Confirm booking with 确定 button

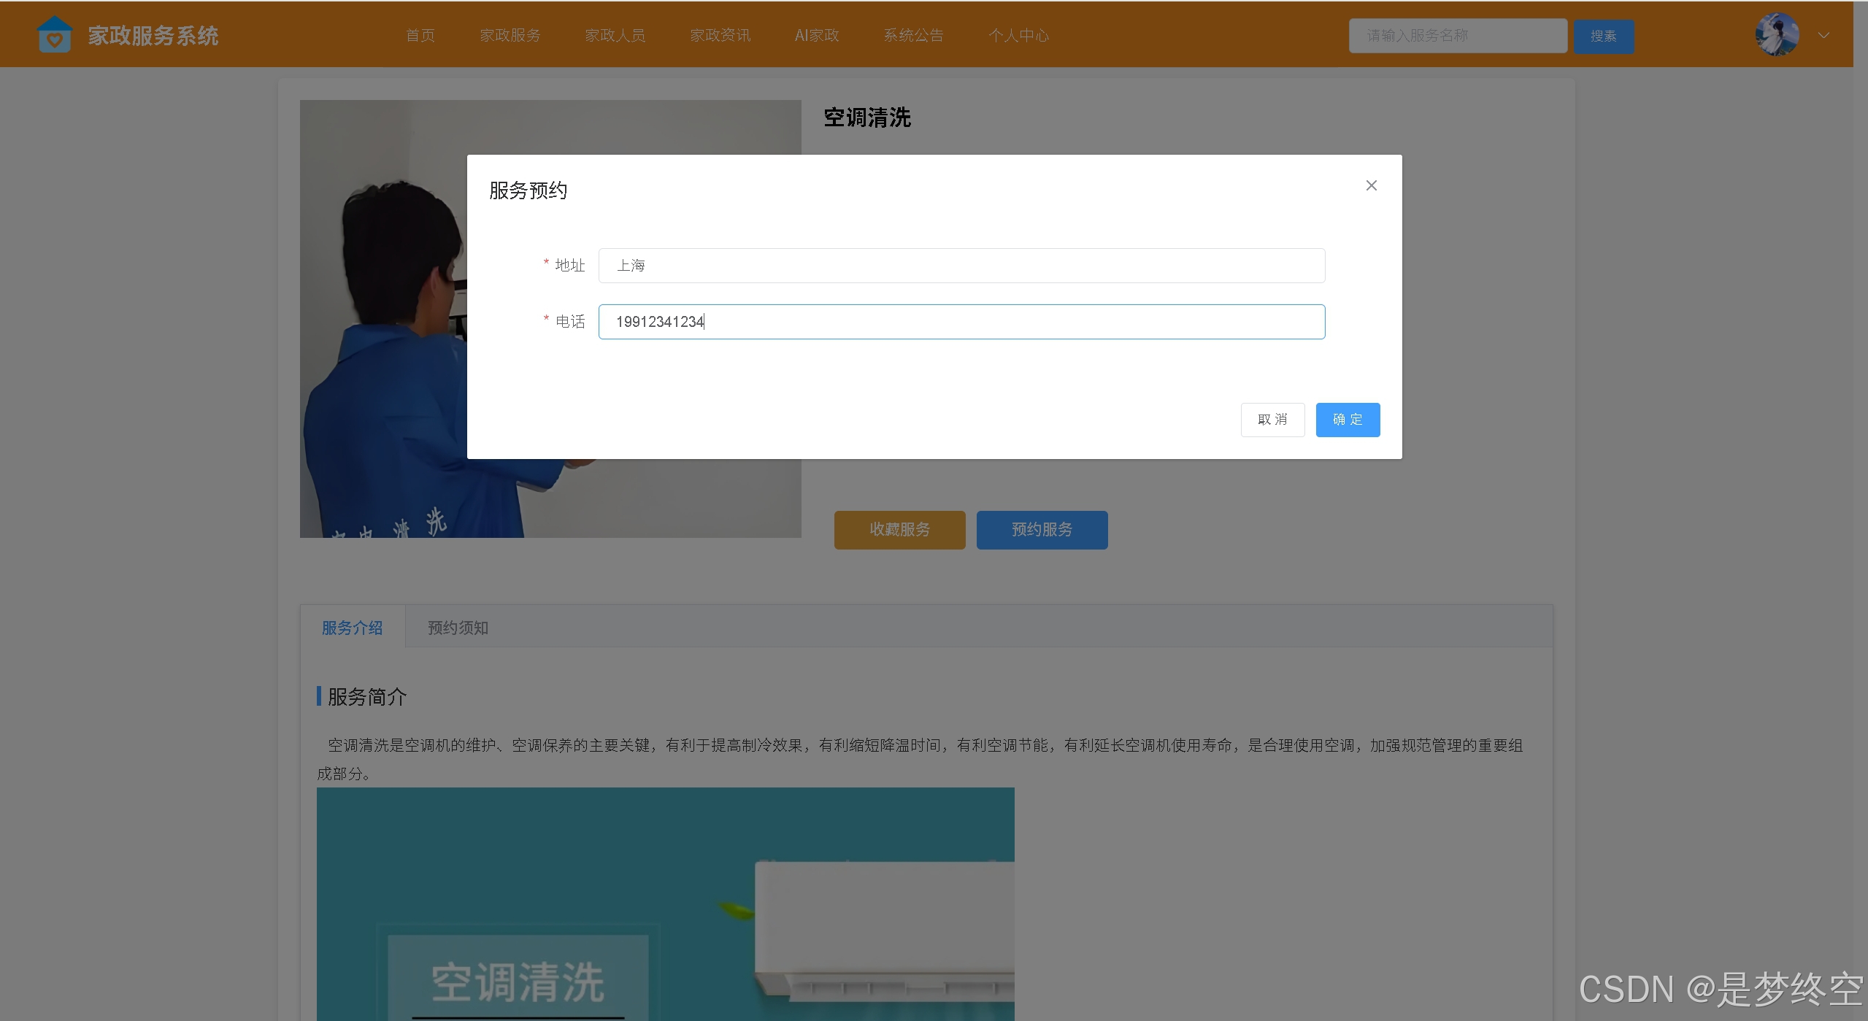click(x=1347, y=420)
